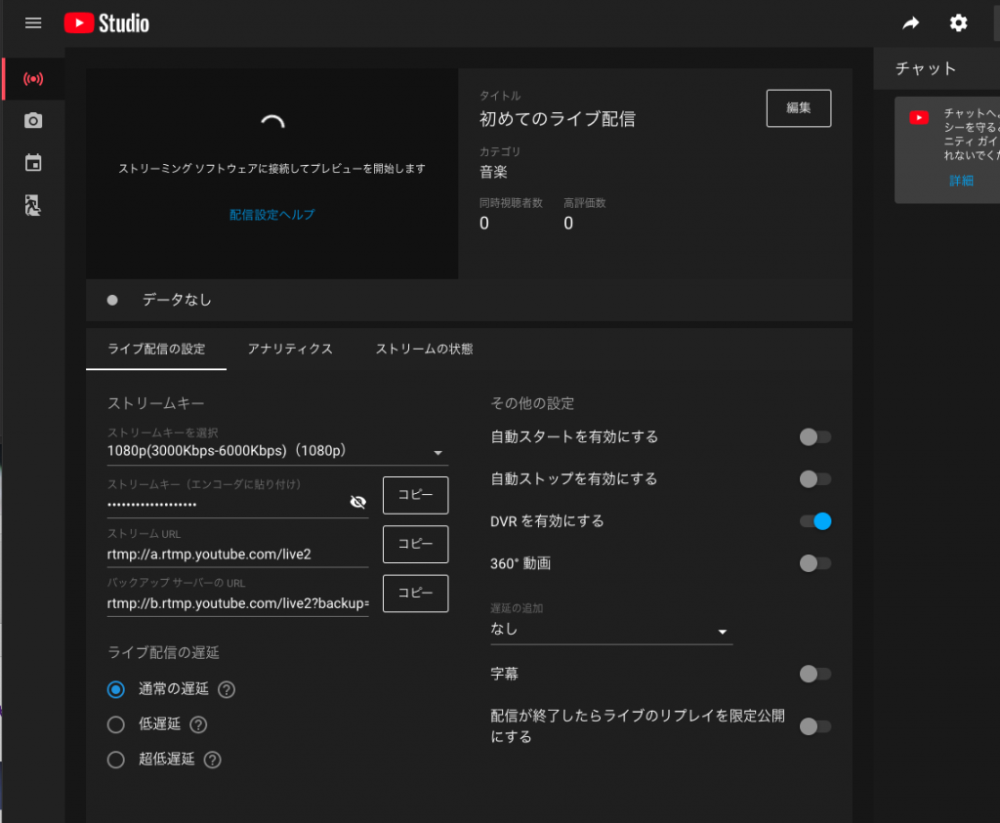Click the 詳細 link in chat
Viewport: 1000px width, 823px height.
coord(961,181)
